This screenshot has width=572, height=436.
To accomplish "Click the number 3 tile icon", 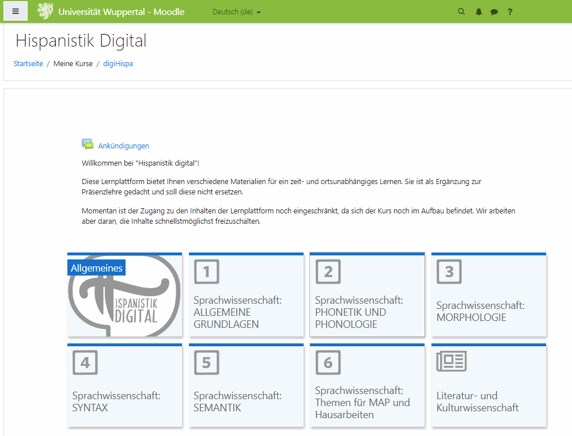I will click(449, 271).
